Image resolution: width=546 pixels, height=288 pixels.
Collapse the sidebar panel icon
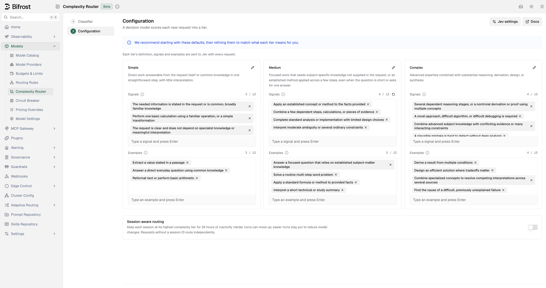(58, 7)
